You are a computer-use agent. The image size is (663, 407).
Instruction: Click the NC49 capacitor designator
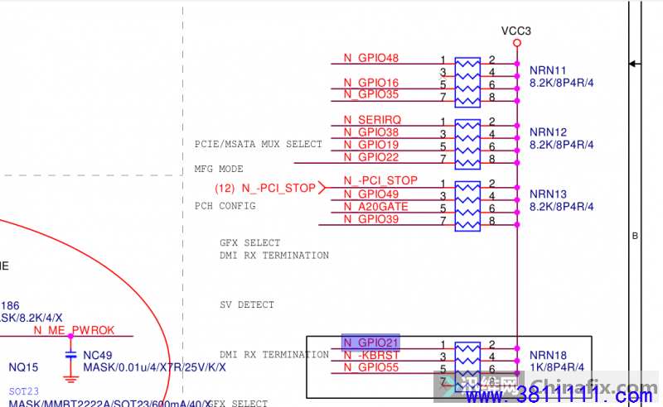coord(97,355)
